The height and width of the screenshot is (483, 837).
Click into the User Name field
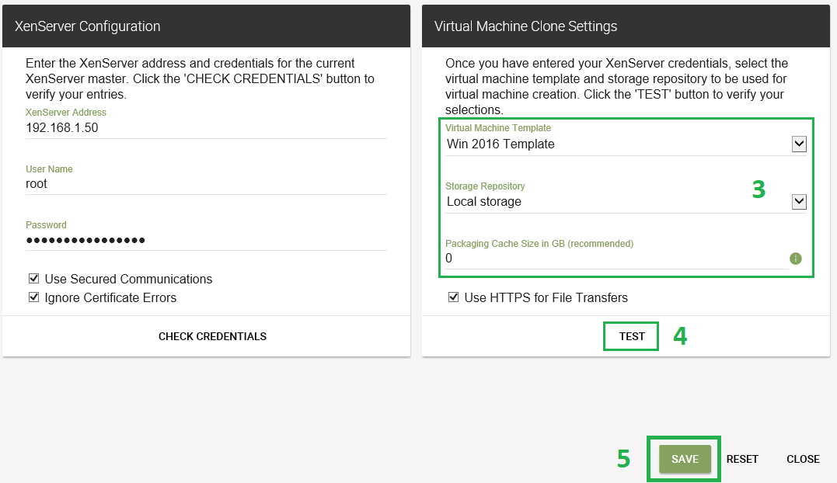point(206,184)
